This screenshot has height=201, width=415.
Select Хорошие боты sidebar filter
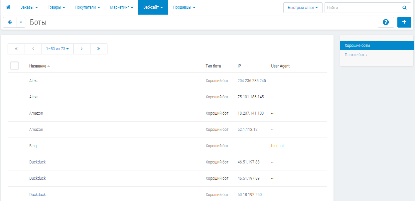[x=357, y=46]
